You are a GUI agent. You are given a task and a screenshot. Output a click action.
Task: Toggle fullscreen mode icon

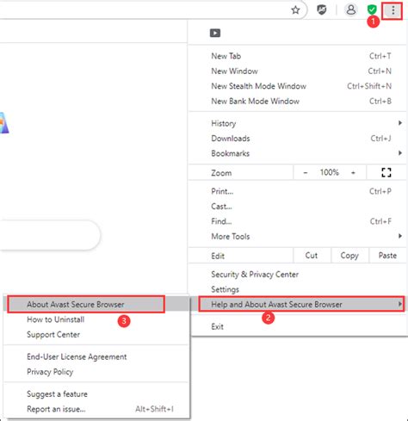click(386, 172)
